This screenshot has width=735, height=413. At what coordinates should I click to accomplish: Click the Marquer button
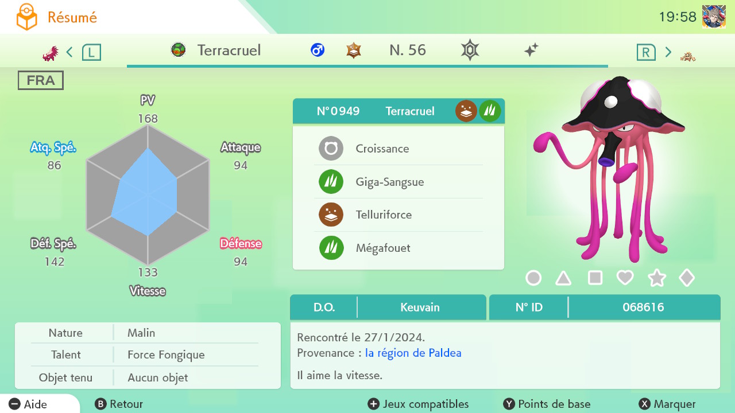(667, 404)
